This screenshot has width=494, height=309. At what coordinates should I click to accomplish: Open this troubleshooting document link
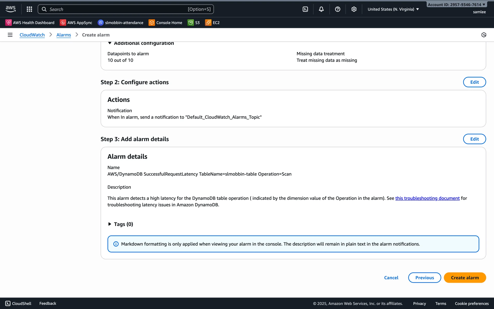point(427,198)
